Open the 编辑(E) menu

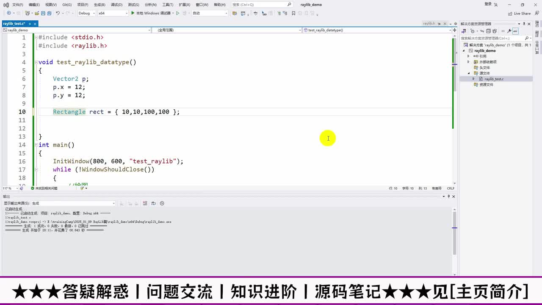click(34, 5)
